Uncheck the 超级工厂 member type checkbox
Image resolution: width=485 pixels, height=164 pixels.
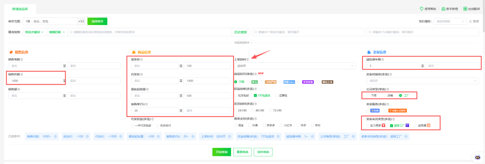click(x=392, y=125)
